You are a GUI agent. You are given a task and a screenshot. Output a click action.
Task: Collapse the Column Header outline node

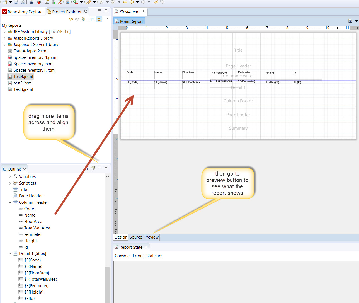pyautogui.click(x=10, y=202)
